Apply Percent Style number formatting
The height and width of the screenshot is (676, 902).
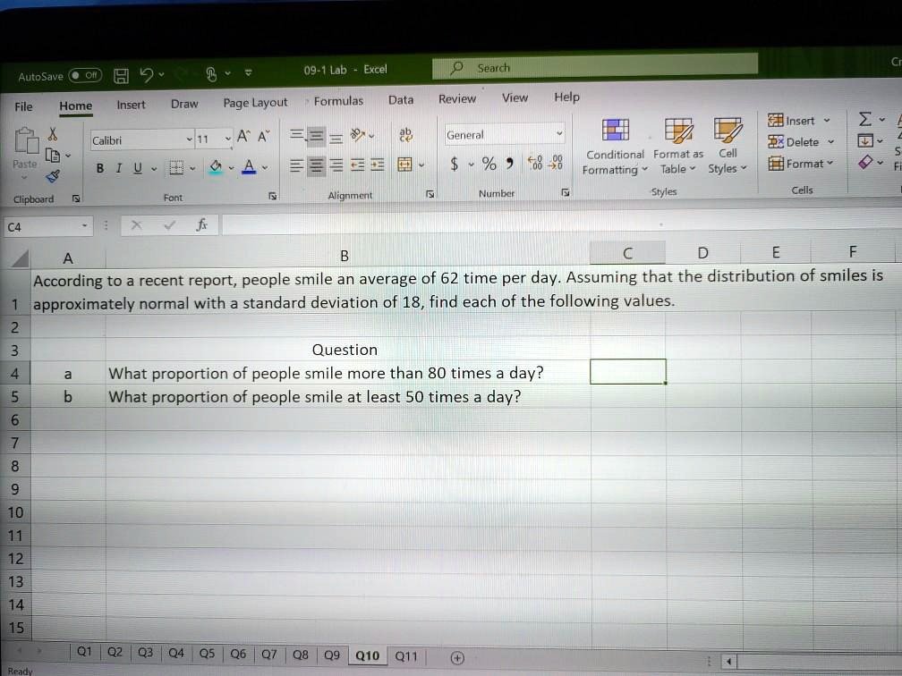(x=489, y=164)
